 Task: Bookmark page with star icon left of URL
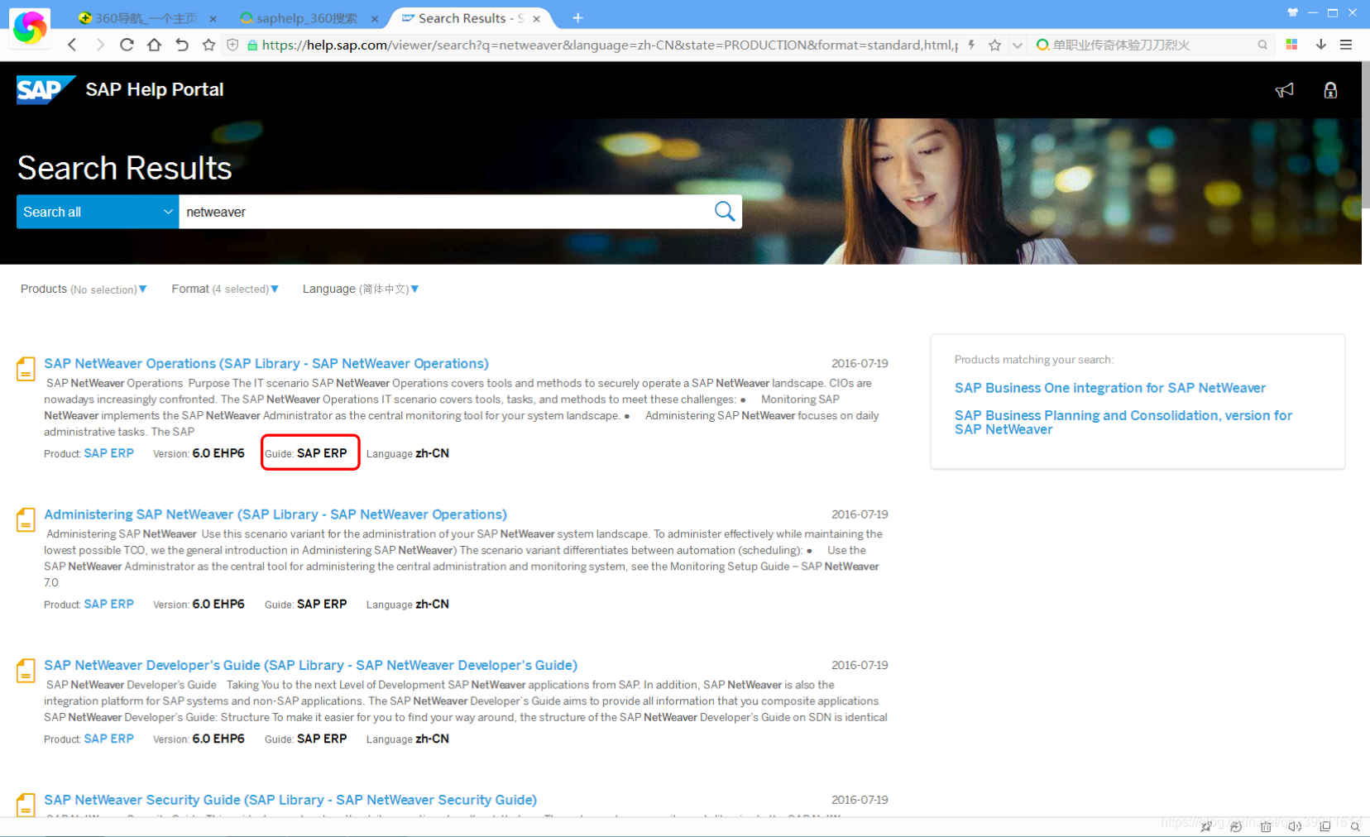[208, 45]
